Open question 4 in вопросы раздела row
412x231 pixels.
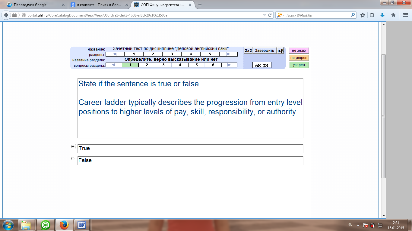[x=180, y=65]
